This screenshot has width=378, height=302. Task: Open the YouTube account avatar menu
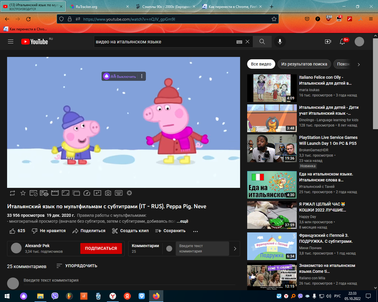[359, 42]
